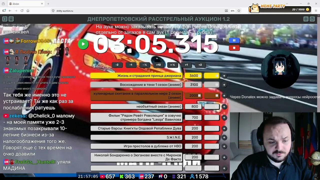Click the add-amount field beside 800
Image resolution: width=320 pixels, height=180 pixels.
click(x=211, y=106)
